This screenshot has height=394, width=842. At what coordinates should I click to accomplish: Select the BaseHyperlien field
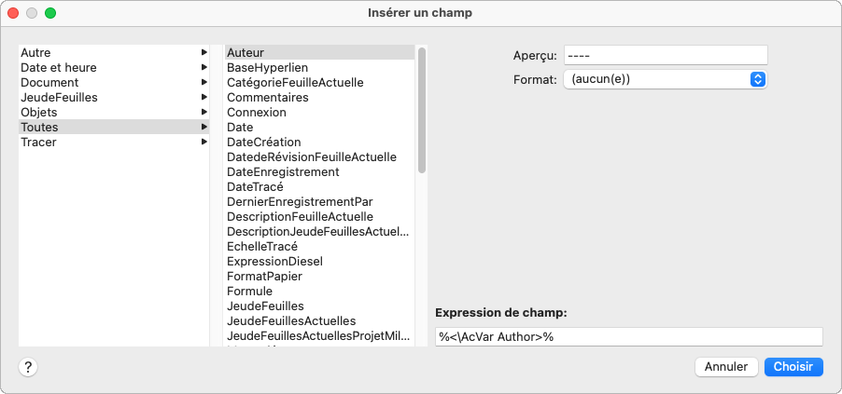pyautogui.click(x=267, y=68)
